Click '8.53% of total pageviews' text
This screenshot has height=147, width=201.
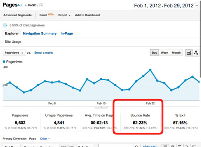[x=27, y=25]
